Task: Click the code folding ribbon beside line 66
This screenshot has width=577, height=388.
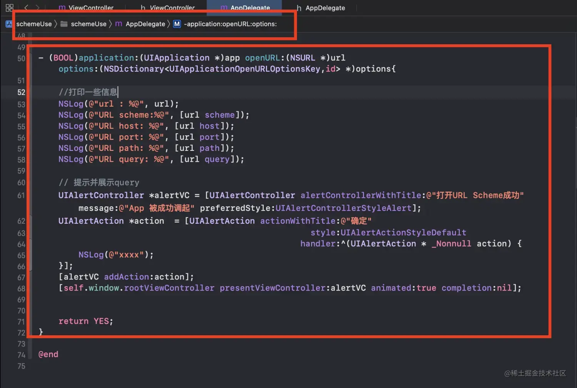Action: [x=30, y=266]
